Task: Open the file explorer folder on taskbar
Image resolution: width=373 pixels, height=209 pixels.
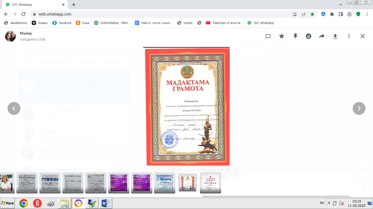Action: pyautogui.click(x=65, y=203)
